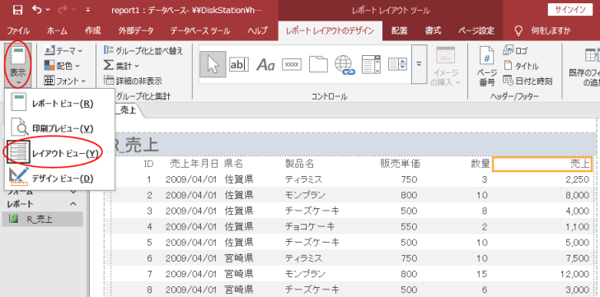The width and height of the screenshot is (600, 297).
Task: Click チョコケーキ in row 4
Action: click(310, 227)
